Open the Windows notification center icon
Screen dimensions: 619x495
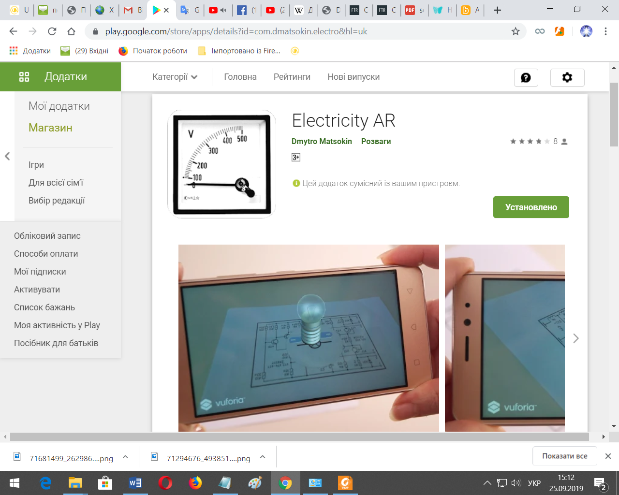pyautogui.click(x=601, y=483)
